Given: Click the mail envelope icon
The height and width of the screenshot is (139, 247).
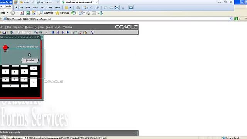Looking at the screenshot, I should [x=81, y=13].
